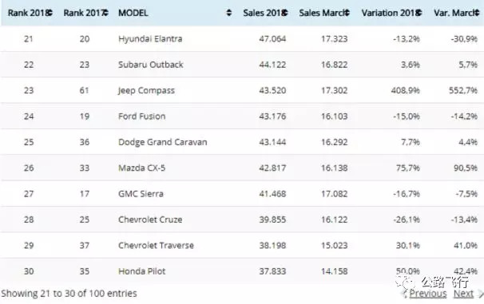This screenshot has width=484, height=304.
Task: Sort table by Rank 2018 column
Action: click(30, 13)
